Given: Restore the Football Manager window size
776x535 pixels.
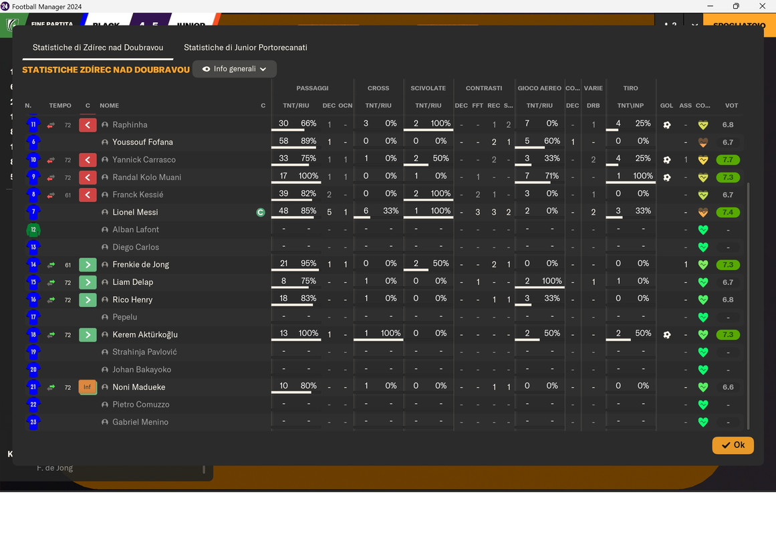Looking at the screenshot, I should tap(736, 7).
